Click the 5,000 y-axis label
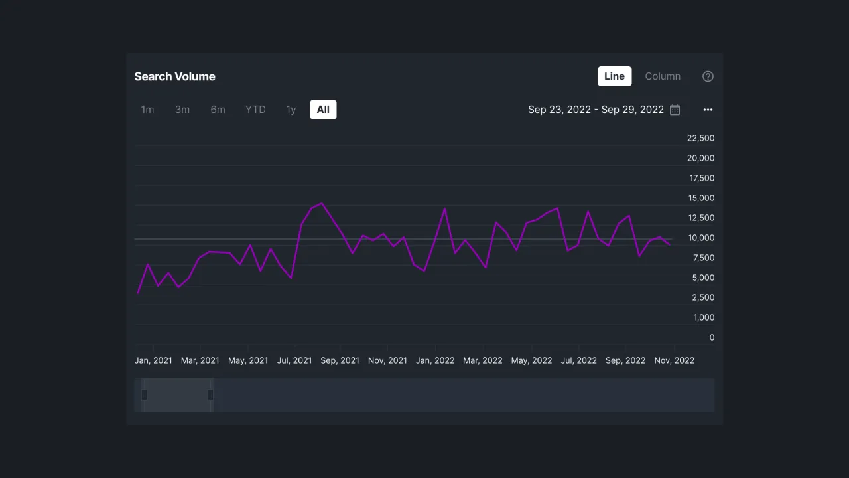This screenshot has width=849, height=478. click(x=703, y=278)
